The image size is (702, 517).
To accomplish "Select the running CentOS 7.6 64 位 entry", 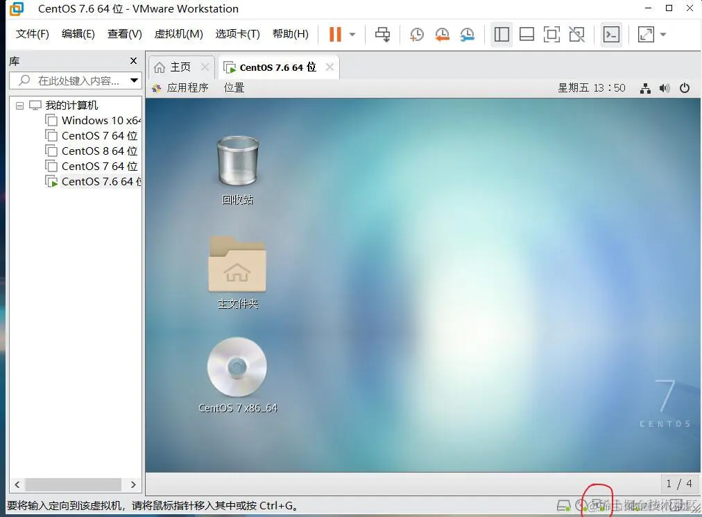I will [x=101, y=181].
